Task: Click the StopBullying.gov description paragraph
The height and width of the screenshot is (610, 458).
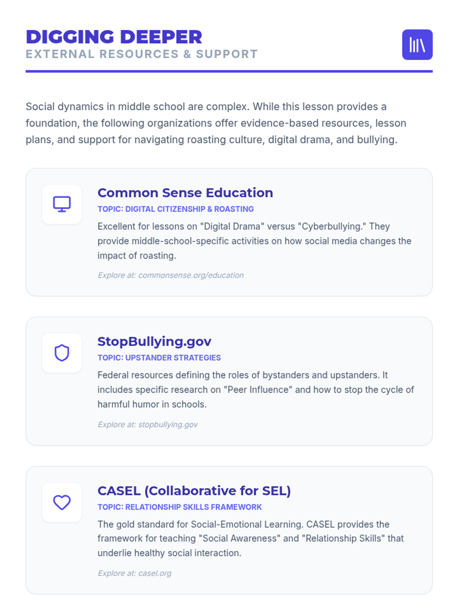Action: click(255, 390)
